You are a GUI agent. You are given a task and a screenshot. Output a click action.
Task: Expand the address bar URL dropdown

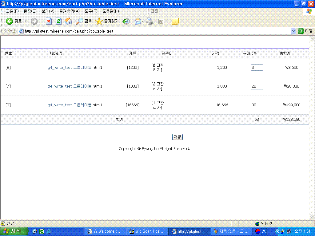tap(293, 31)
